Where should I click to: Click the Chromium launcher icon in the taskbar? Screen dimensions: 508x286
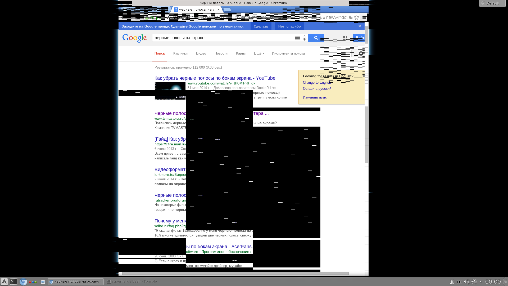(23, 282)
